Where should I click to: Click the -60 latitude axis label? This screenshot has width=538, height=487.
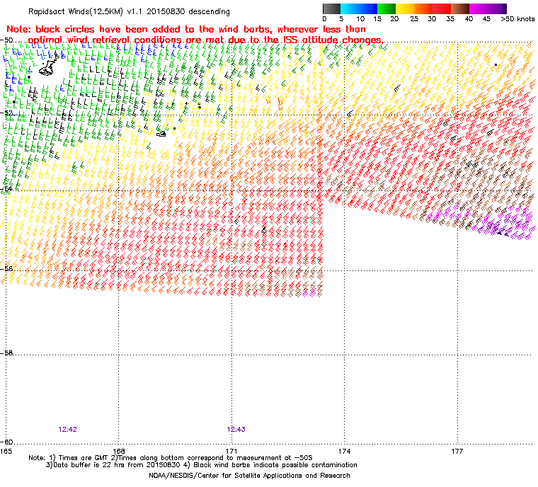(7, 442)
